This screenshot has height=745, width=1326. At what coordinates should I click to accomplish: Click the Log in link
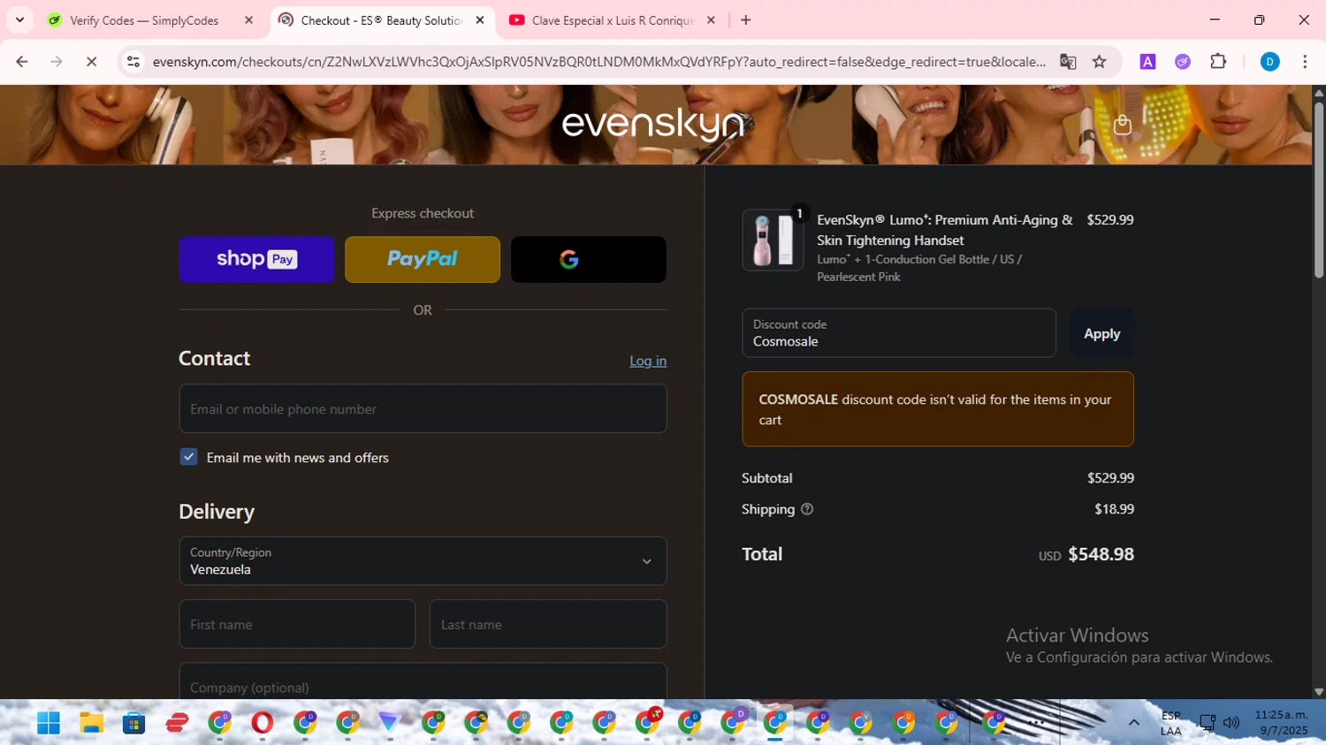point(648,361)
